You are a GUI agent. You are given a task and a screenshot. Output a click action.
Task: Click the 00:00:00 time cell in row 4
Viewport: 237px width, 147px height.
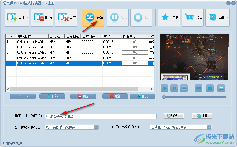coord(92,58)
